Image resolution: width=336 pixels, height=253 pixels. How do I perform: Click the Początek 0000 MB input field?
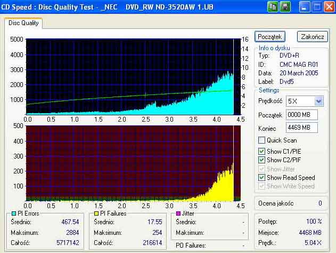pos(302,115)
